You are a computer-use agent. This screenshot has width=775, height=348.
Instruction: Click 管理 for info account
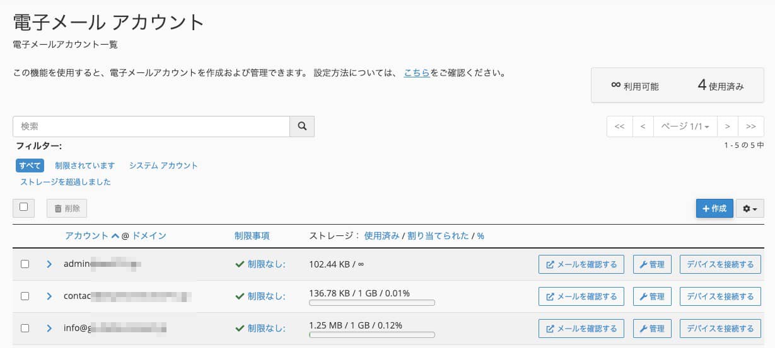(652, 328)
